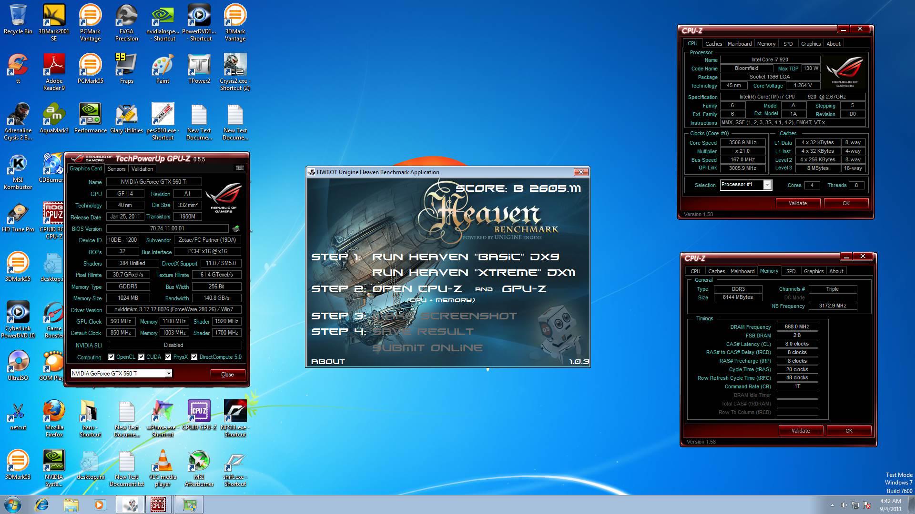Open Windows Start button
The image size is (915, 514).
click(x=13, y=504)
